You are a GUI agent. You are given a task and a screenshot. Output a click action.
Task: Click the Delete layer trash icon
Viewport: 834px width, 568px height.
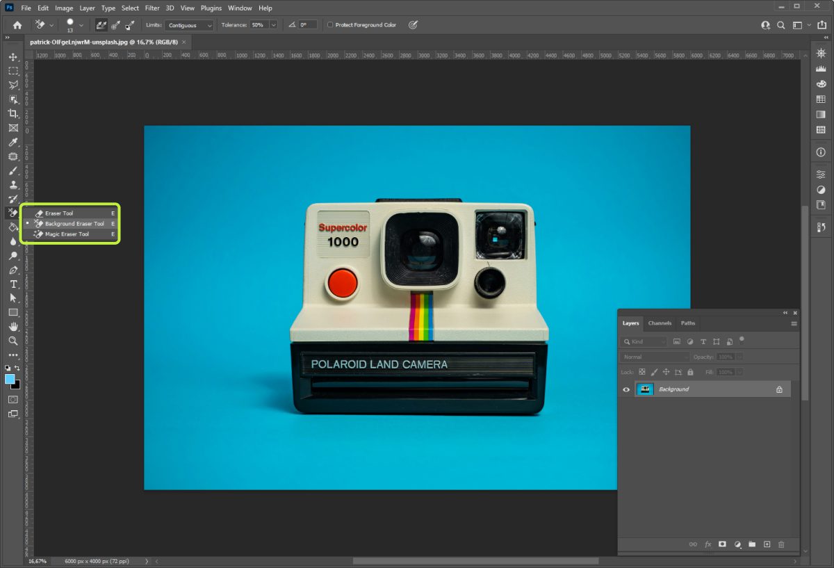[781, 544]
